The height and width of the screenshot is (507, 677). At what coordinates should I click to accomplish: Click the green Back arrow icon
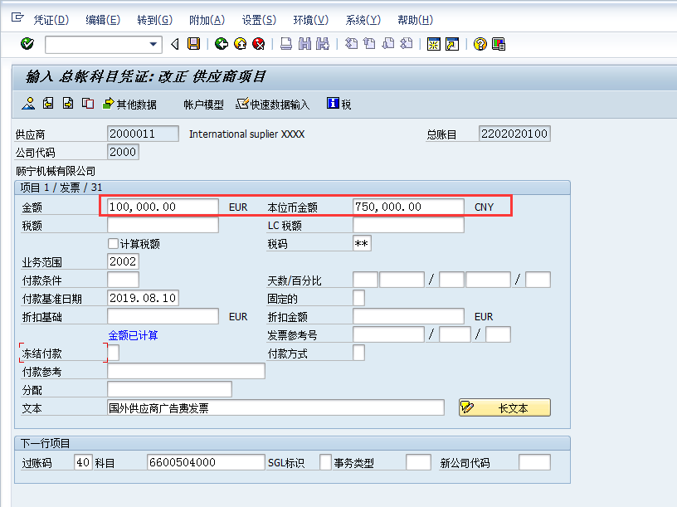pyautogui.click(x=222, y=44)
